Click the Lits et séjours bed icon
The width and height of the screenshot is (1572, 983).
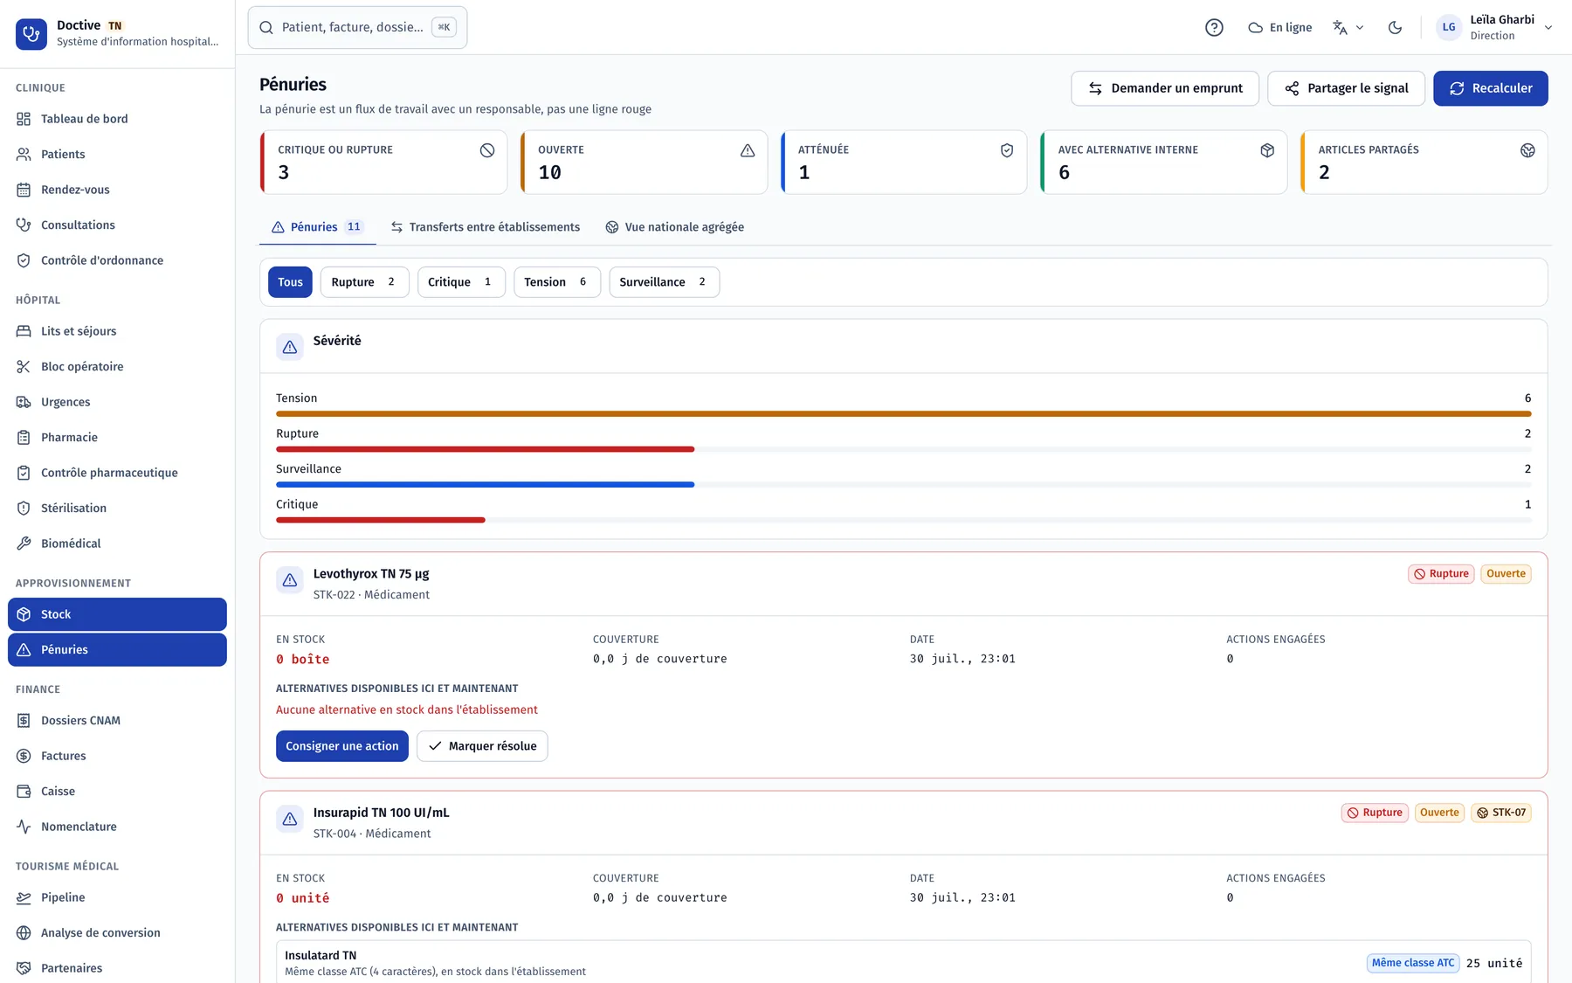(x=24, y=331)
